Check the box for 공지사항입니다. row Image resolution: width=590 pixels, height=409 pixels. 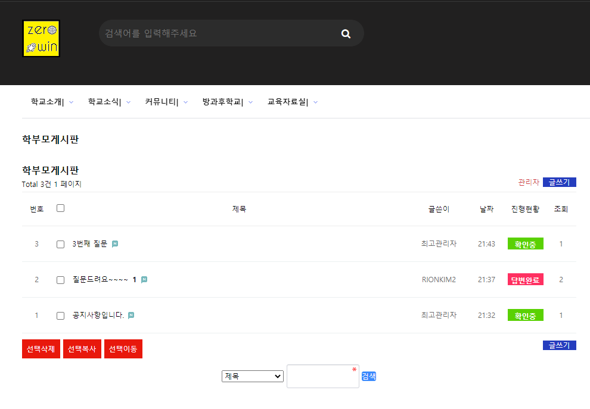pyautogui.click(x=61, y=316)
